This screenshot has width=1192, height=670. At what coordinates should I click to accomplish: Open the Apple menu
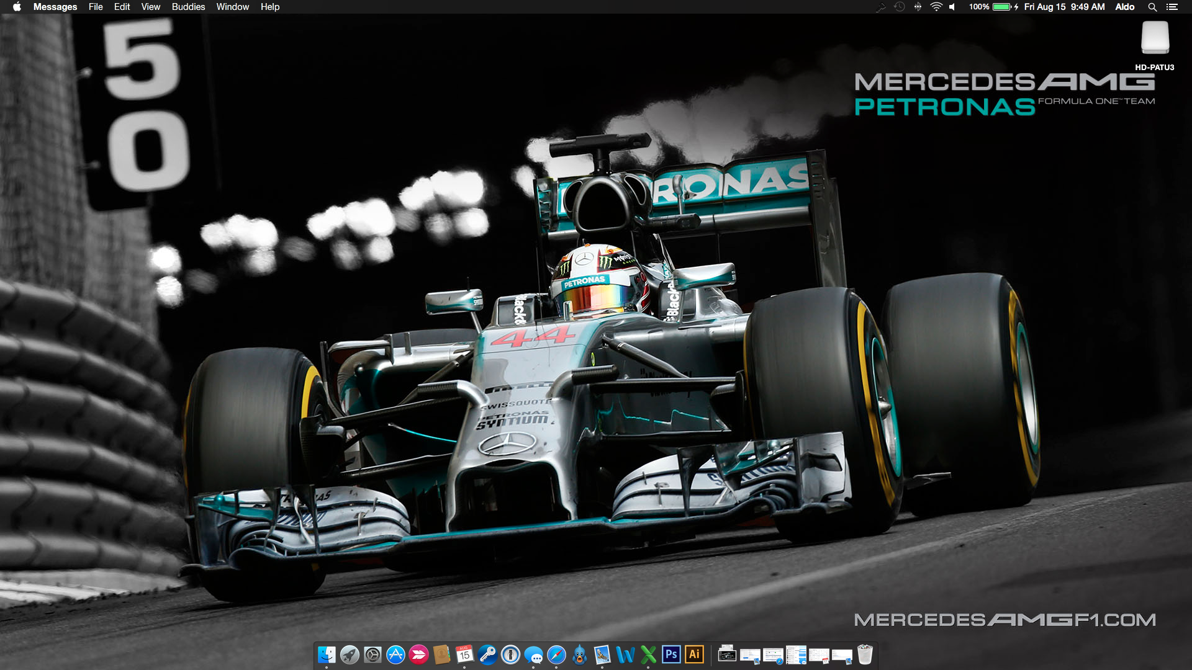17,7
